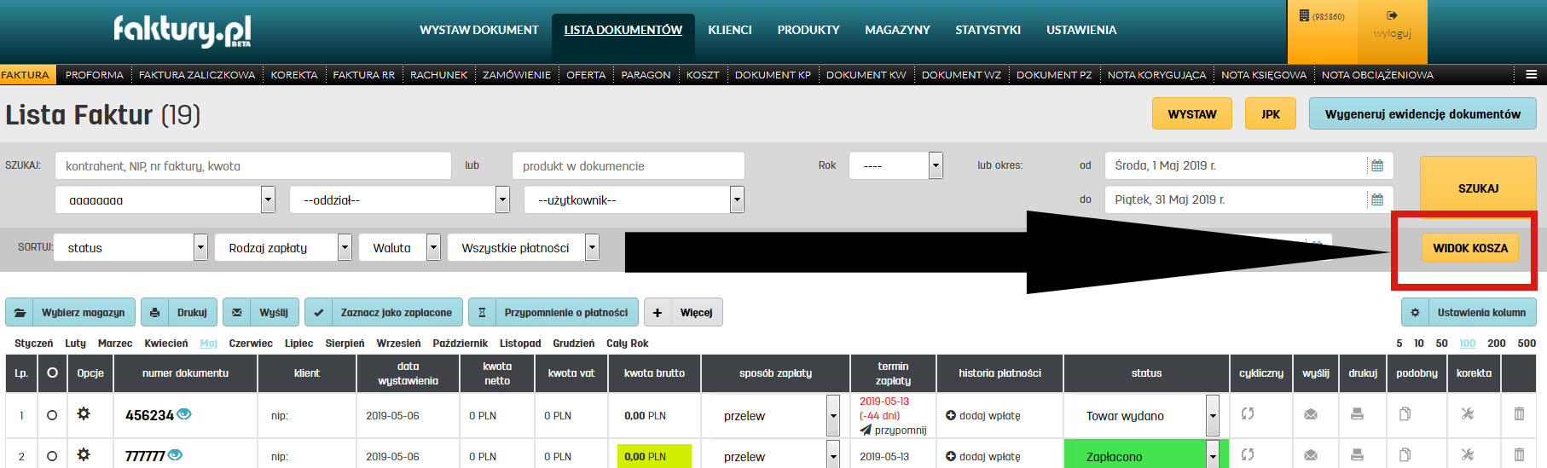Viewport: 1547px width, 468px height.
Task: Click print icon in first invoice row
Action: click(1357, 414)
